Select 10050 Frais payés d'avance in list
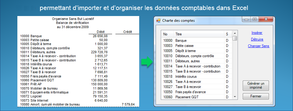 [x=196, y=92]
